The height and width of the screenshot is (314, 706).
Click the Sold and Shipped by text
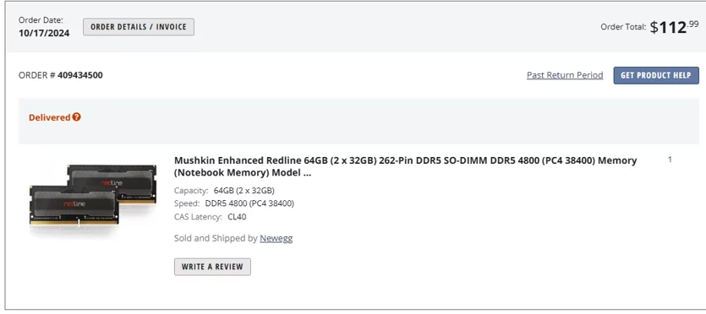tap(216, 238)
